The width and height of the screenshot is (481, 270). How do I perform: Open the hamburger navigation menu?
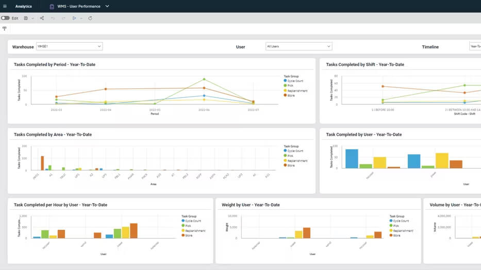point(5,6)
